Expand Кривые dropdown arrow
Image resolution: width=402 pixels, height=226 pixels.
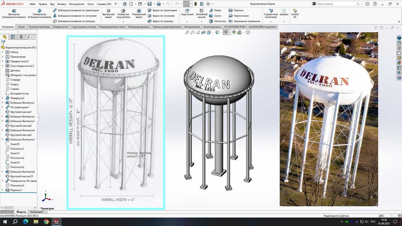(x=284, y=22)
